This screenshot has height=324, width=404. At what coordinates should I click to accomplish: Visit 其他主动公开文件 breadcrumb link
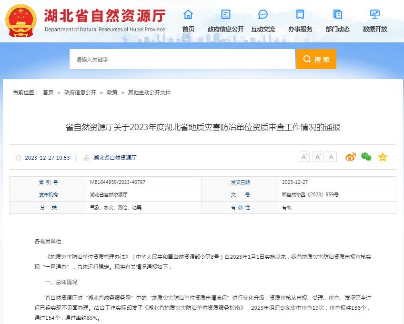coord(149,92)
